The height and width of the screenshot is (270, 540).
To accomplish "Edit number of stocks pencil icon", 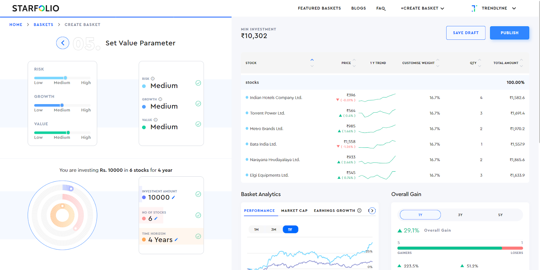I will tap(156, 218).
